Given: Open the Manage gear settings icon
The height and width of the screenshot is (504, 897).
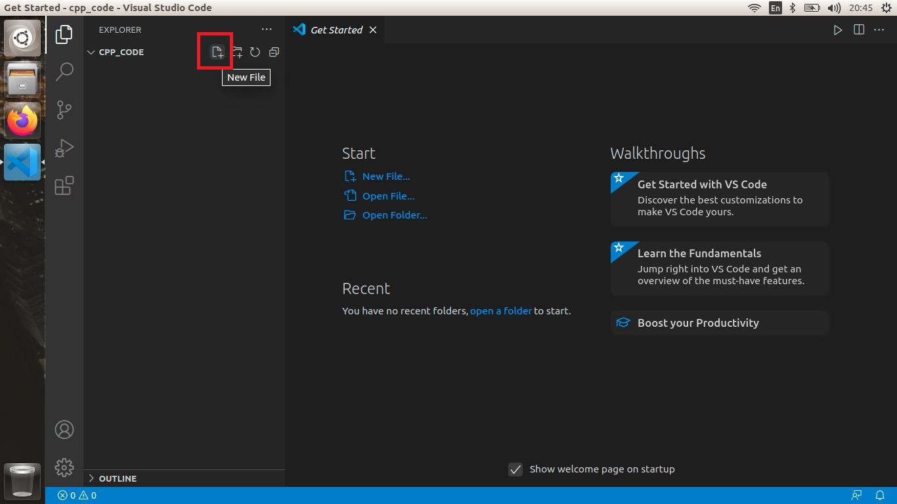Looking at the screenshot, I should coord(64,467).
